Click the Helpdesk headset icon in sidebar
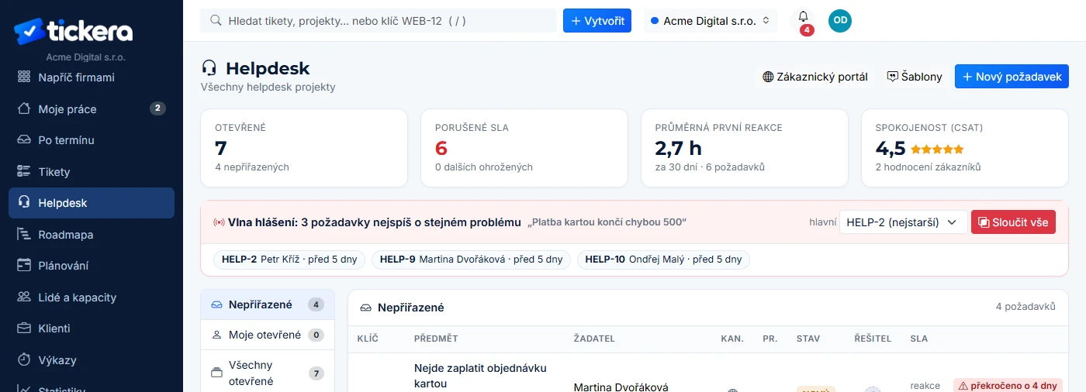The height and width of the screenshot is (392, 1086). 24,203
